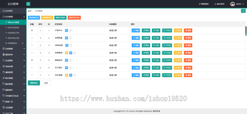Expand the 内容管理 sidebar section

pyautogui.click(x=24, y=49)
